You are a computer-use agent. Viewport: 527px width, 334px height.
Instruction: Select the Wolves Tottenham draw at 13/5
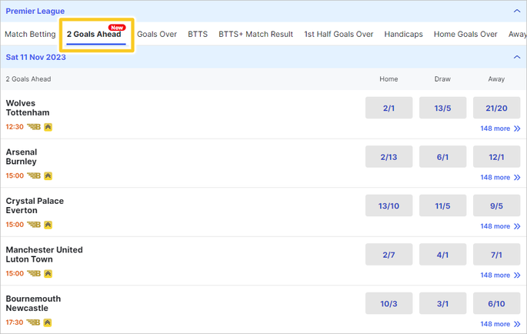click(x=442, y=108)
